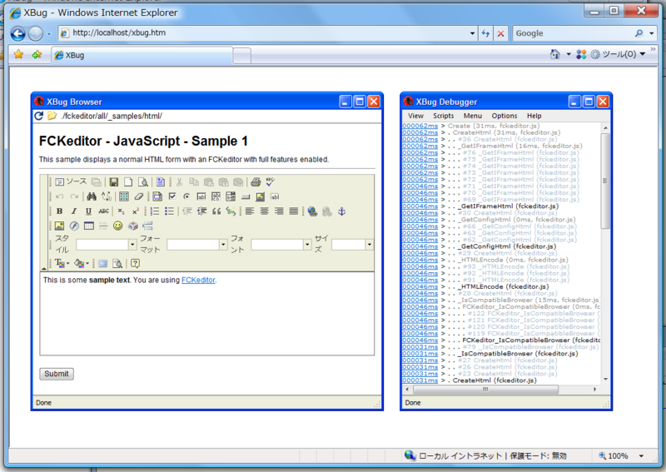Open the Replace icon

107,196
